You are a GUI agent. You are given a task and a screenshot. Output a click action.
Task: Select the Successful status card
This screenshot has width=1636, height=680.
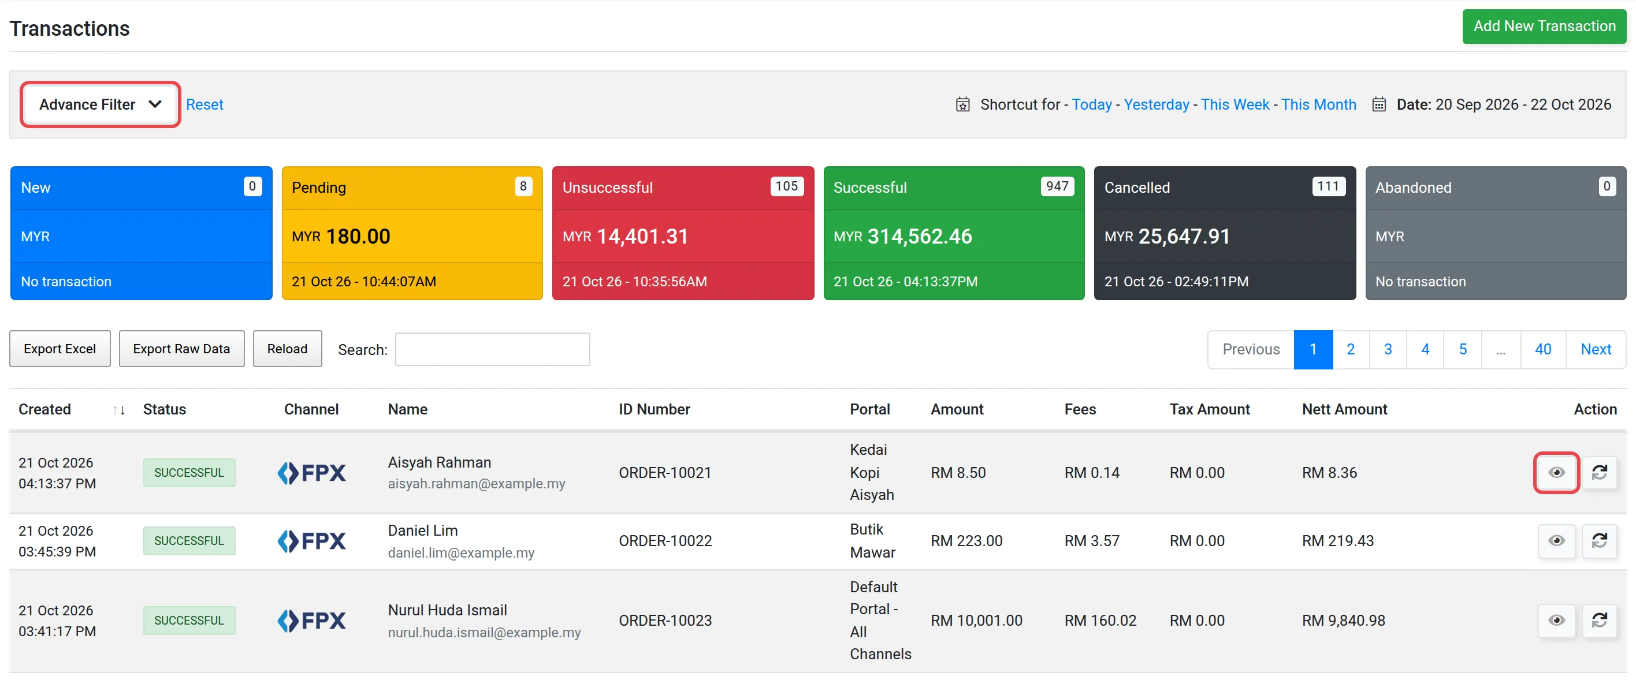[954, 233]
